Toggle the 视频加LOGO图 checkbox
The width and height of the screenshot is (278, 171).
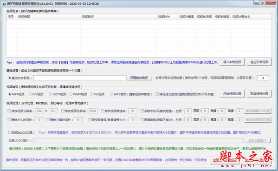10,132
